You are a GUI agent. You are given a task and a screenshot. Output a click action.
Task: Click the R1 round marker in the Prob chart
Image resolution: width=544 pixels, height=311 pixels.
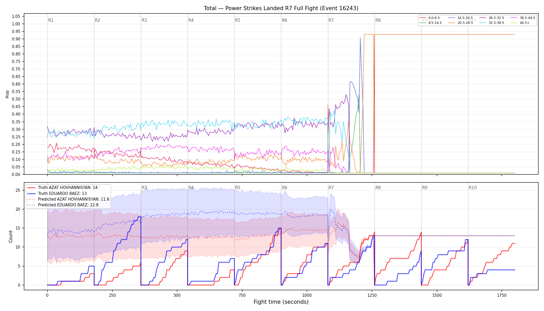pyautogui.click(x=51, y=20)
